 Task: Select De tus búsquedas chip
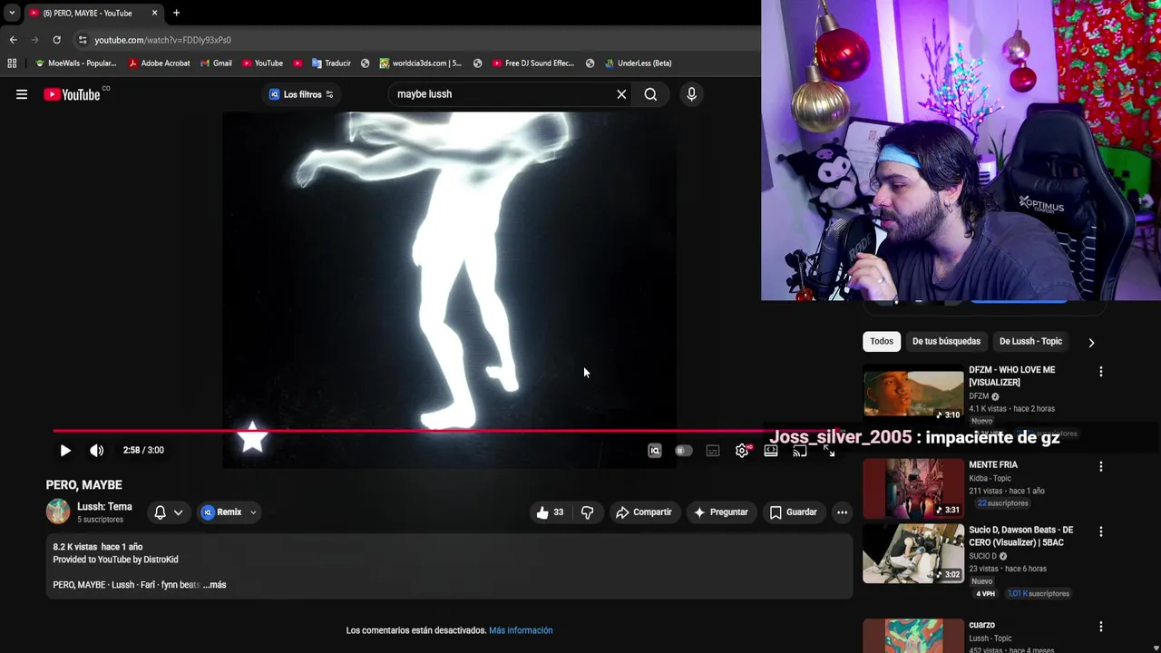(946, 341)
